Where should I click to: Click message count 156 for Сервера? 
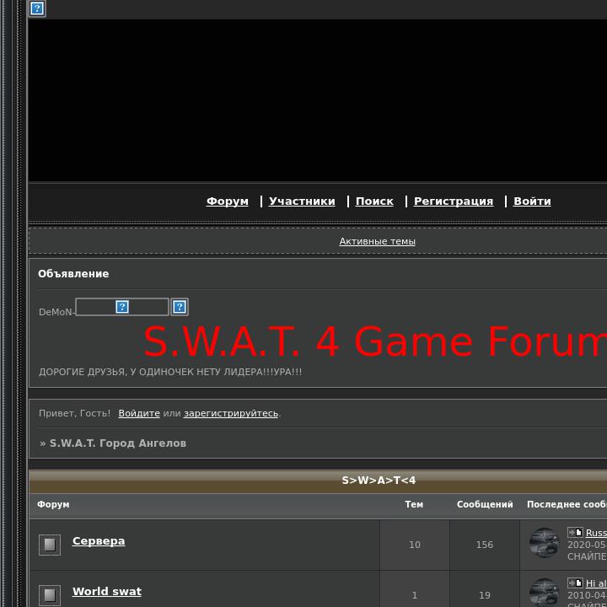[485, 545]
